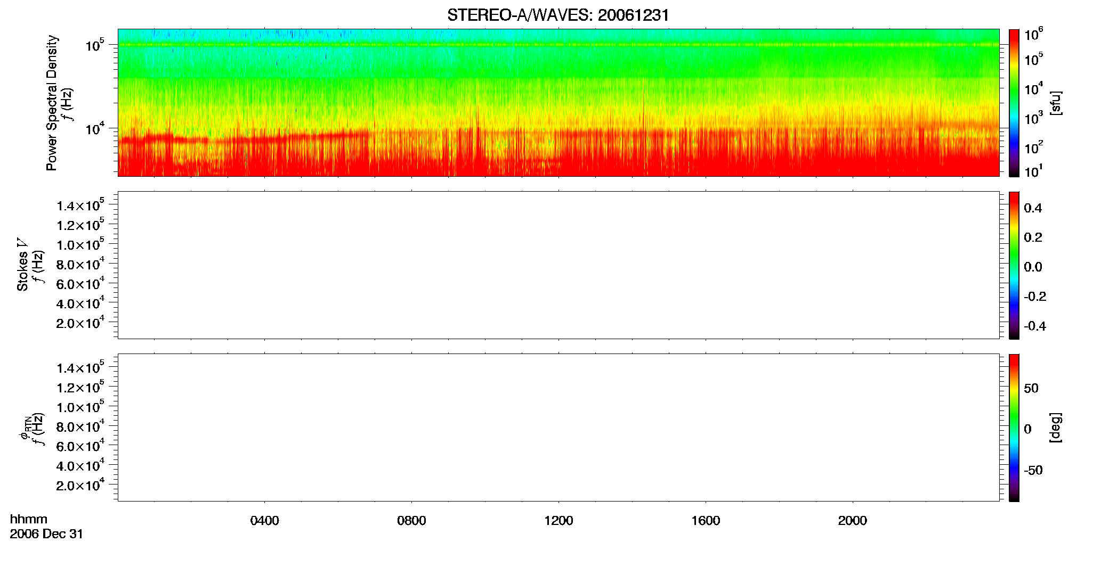Click the 2006 Dec 31 date label
The image size is (1117, 575).
pyautogui.click(x=46, y=534)
